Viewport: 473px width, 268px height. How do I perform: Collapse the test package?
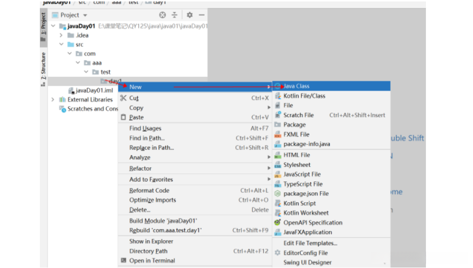[86, 72]
